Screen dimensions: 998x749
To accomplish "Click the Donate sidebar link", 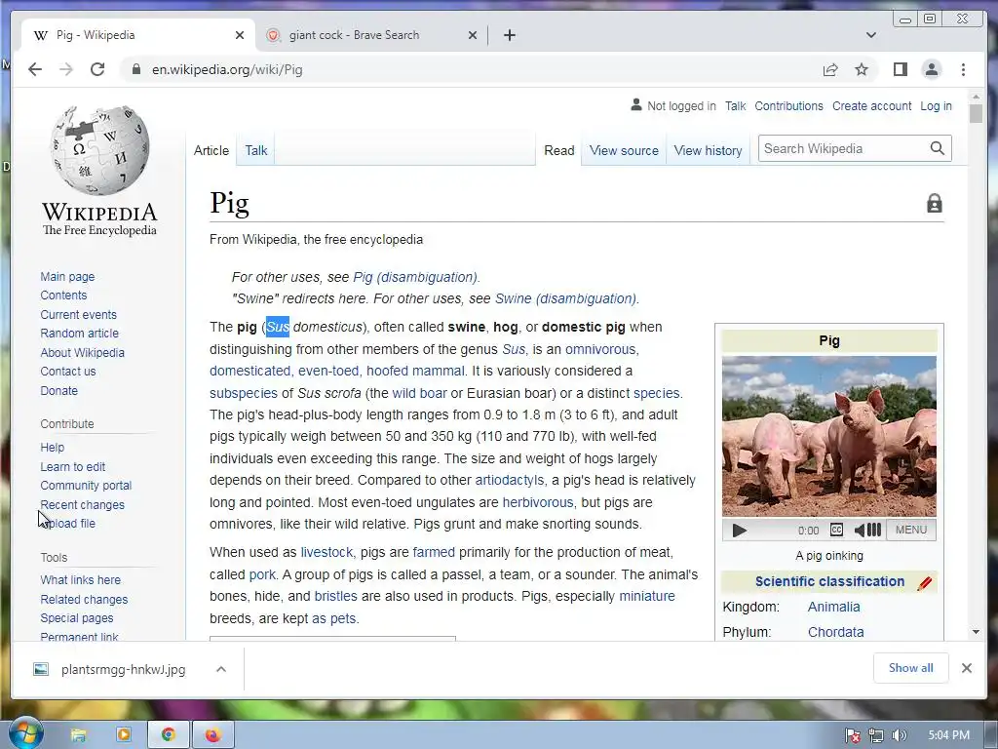I will (x=59, y=390).
